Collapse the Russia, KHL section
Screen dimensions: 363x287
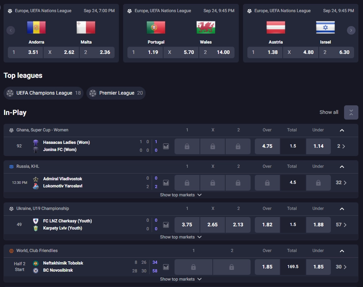click(342, 167)
